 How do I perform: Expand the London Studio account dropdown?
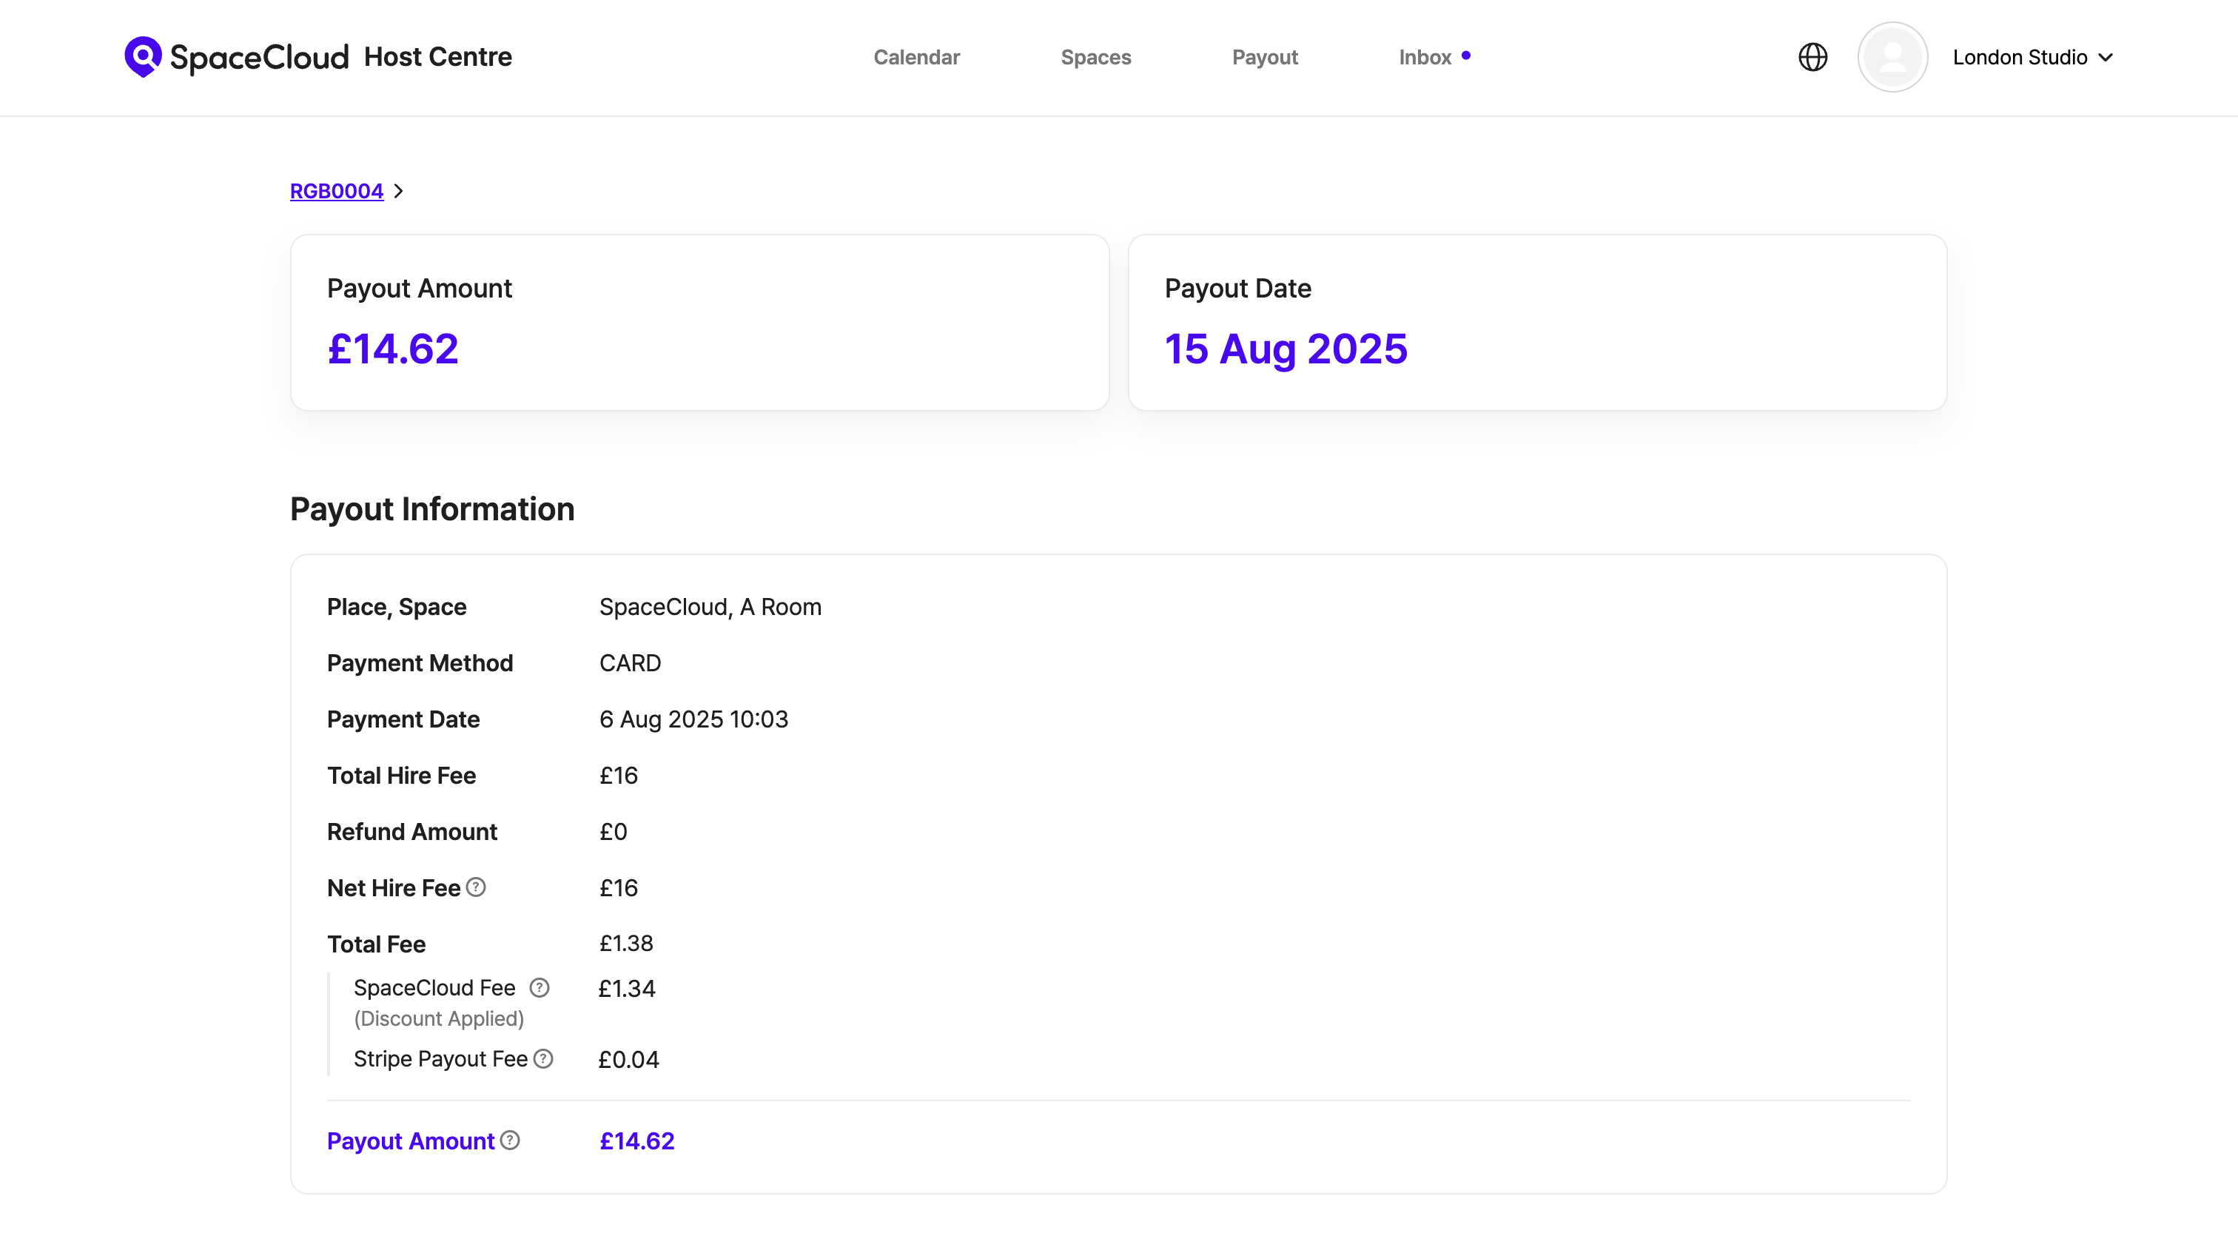(x=2019, y=57)
